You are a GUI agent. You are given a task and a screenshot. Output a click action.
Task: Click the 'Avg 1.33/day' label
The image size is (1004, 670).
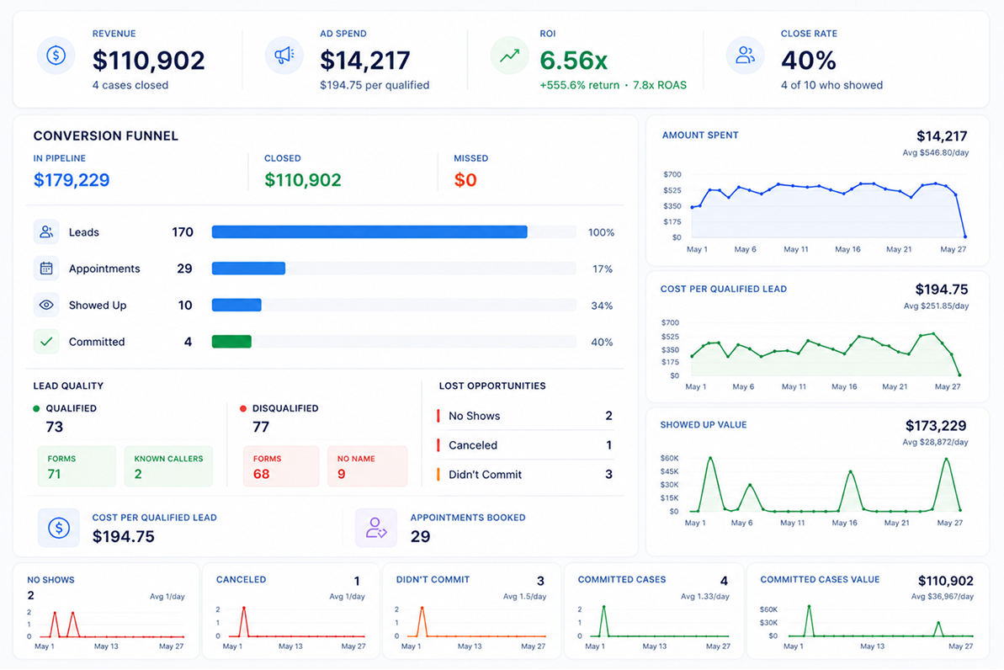(705, 596)
